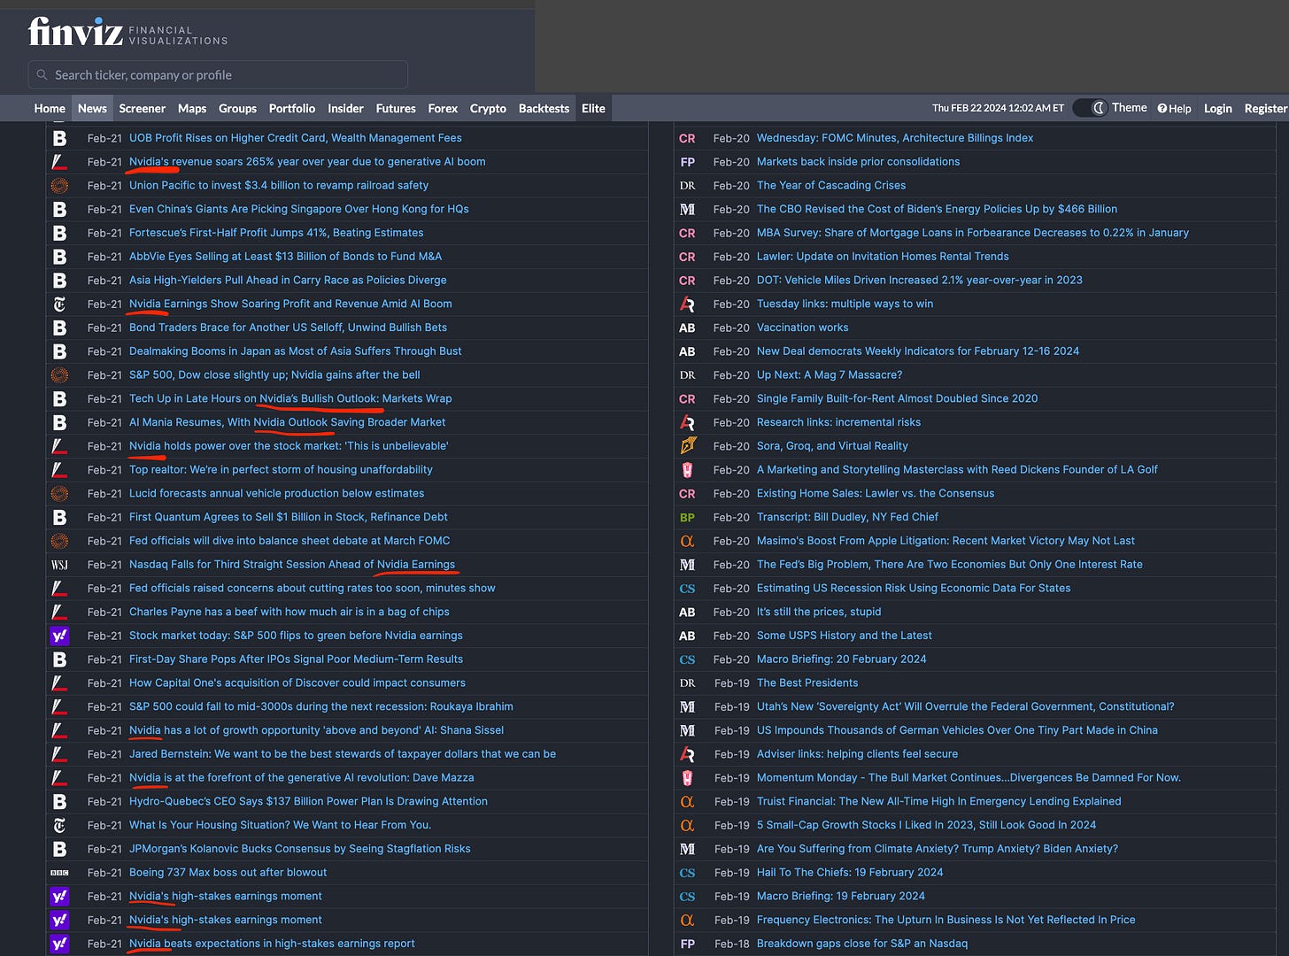Click the search magnifier icon
The width and height of the screenshot is (1289, 956).
coord(42,75)
